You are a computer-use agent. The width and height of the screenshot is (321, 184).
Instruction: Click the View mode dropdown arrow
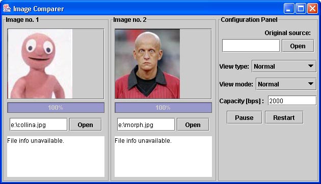311,84
